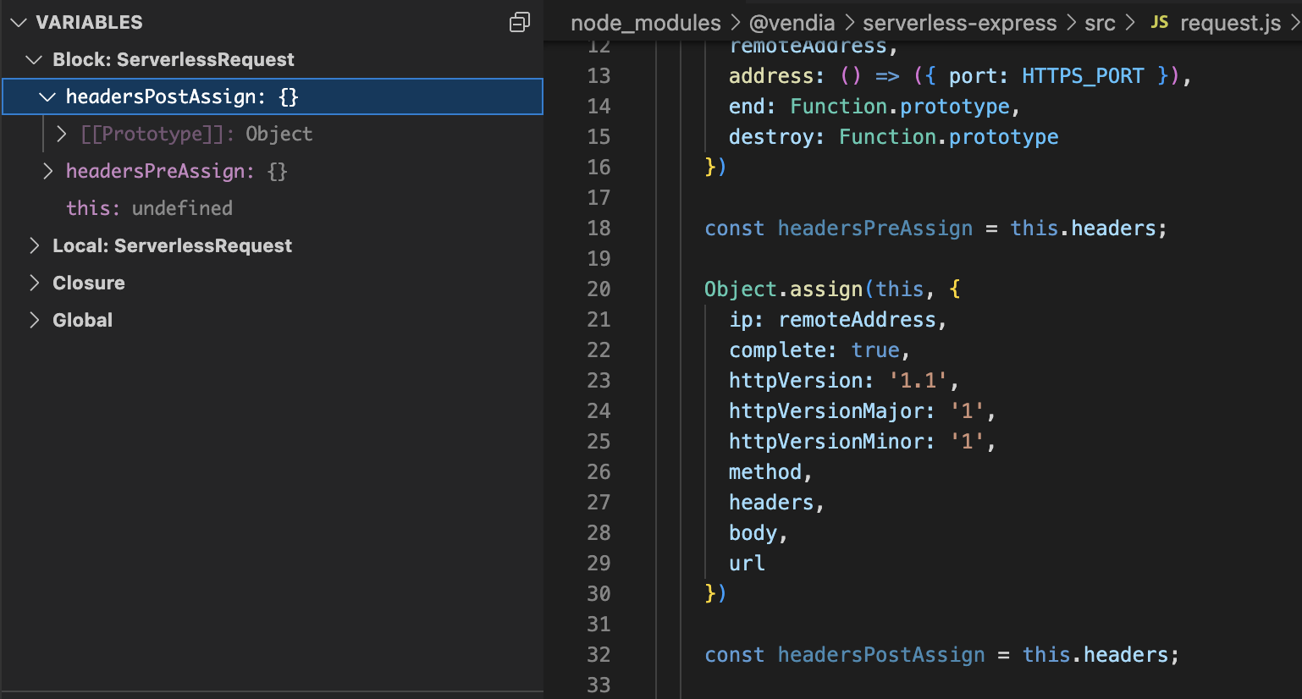The width and height of the screenshot is (1302, 699).
Task: Collapse all variables with the panel header icon
Action: click(x=520, y=22)
